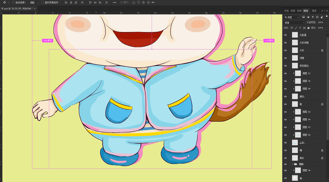Switch to the 通道 channels tab
329x182 pixels.
[x=314, y=11]
